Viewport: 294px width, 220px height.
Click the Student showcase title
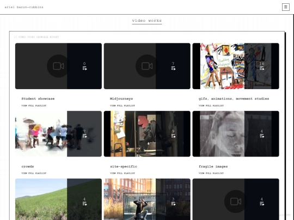(x=38, y=98)
